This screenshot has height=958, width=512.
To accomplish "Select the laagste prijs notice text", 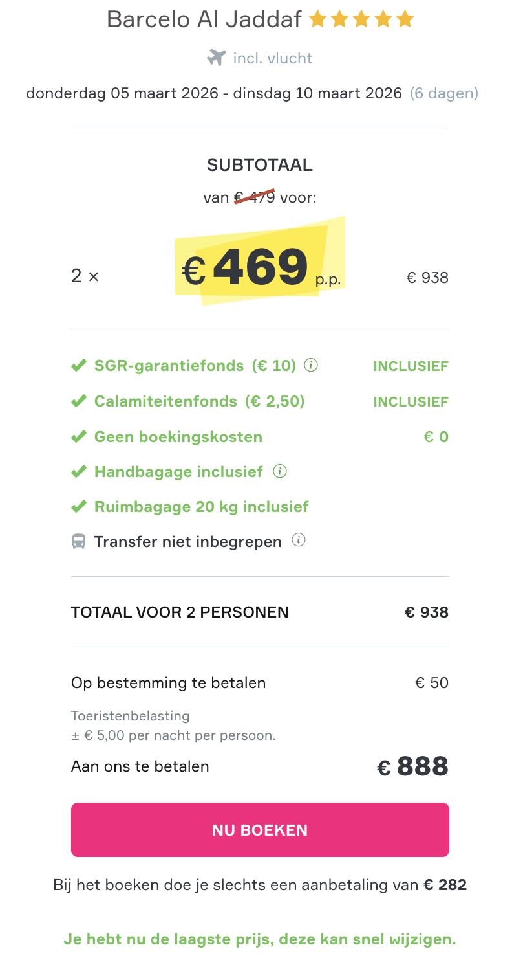I will pos(259,939).
